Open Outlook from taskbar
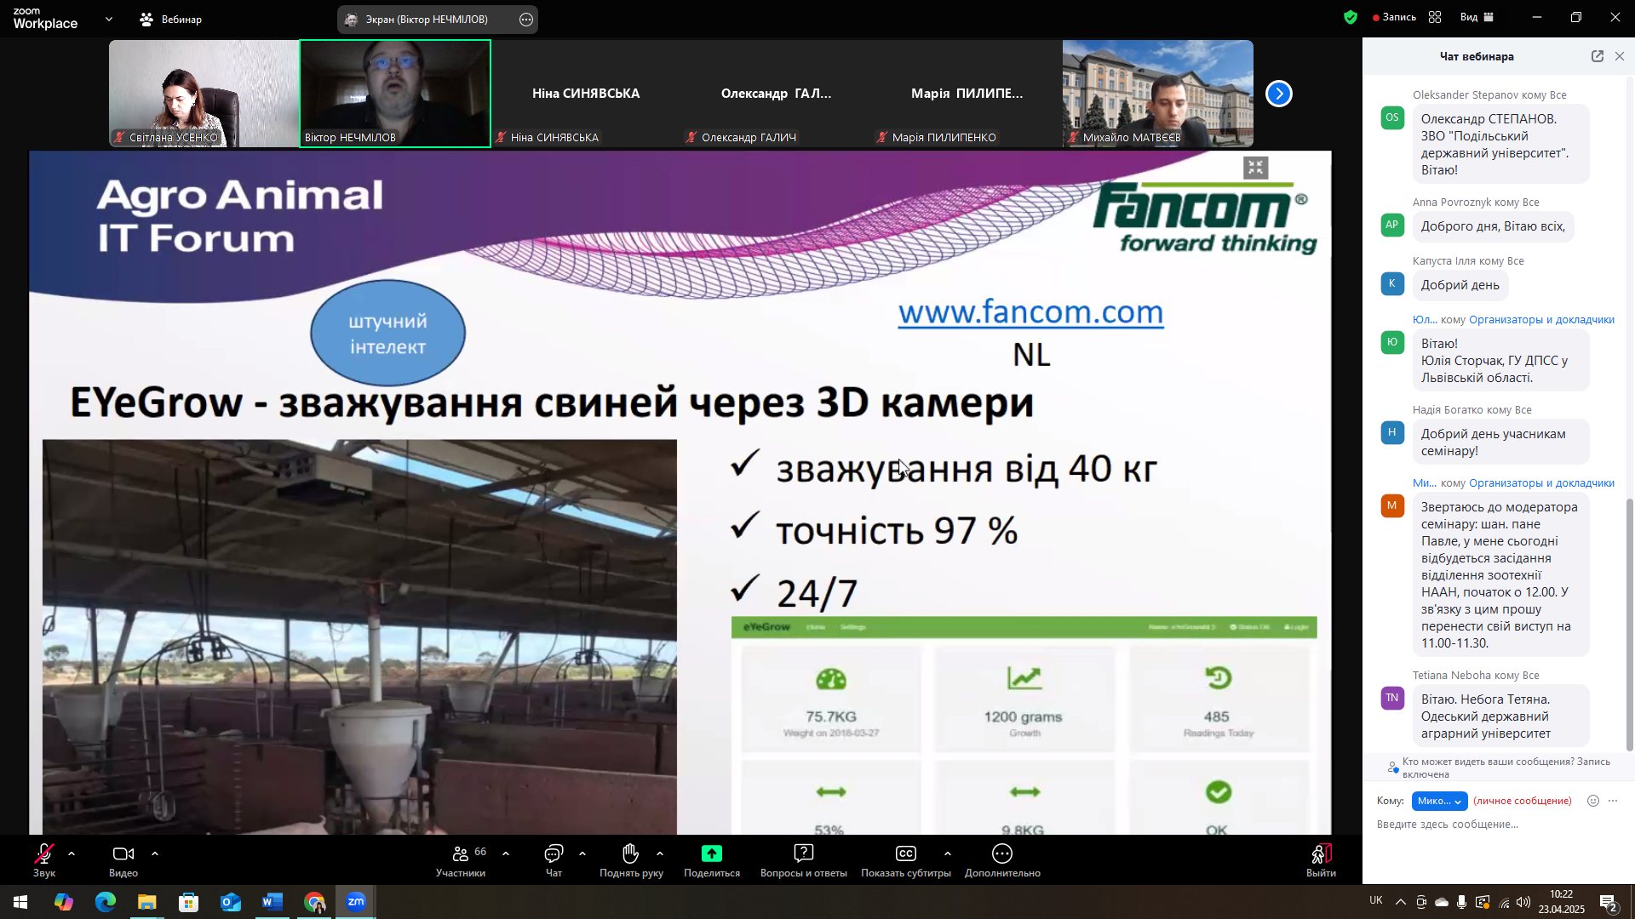Screen dimensions: 1635x919 (x=231, y=902)
